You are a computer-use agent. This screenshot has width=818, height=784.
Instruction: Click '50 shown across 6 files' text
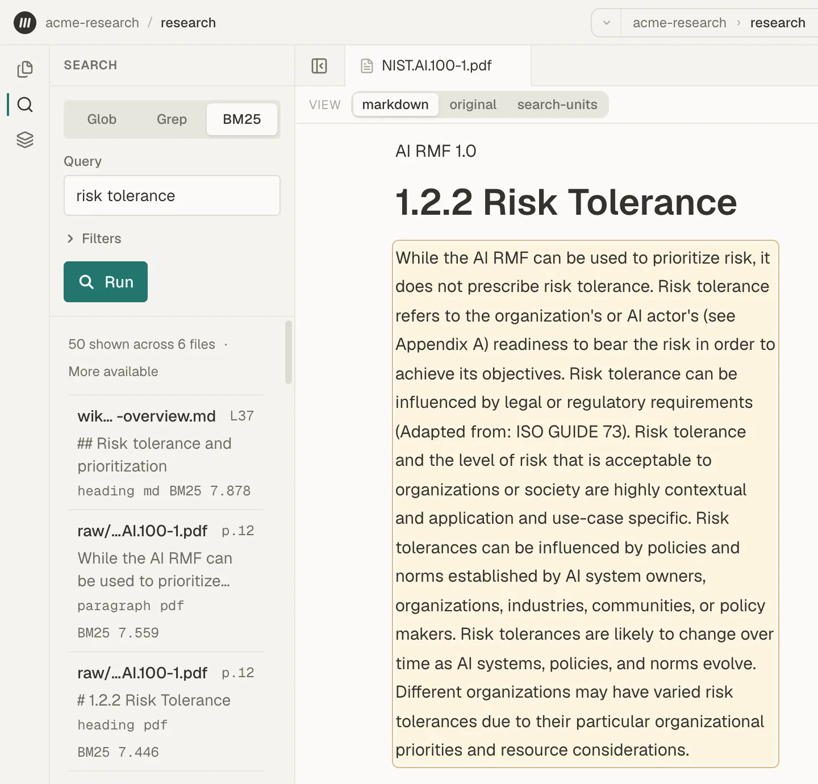(x=142, y=344)
